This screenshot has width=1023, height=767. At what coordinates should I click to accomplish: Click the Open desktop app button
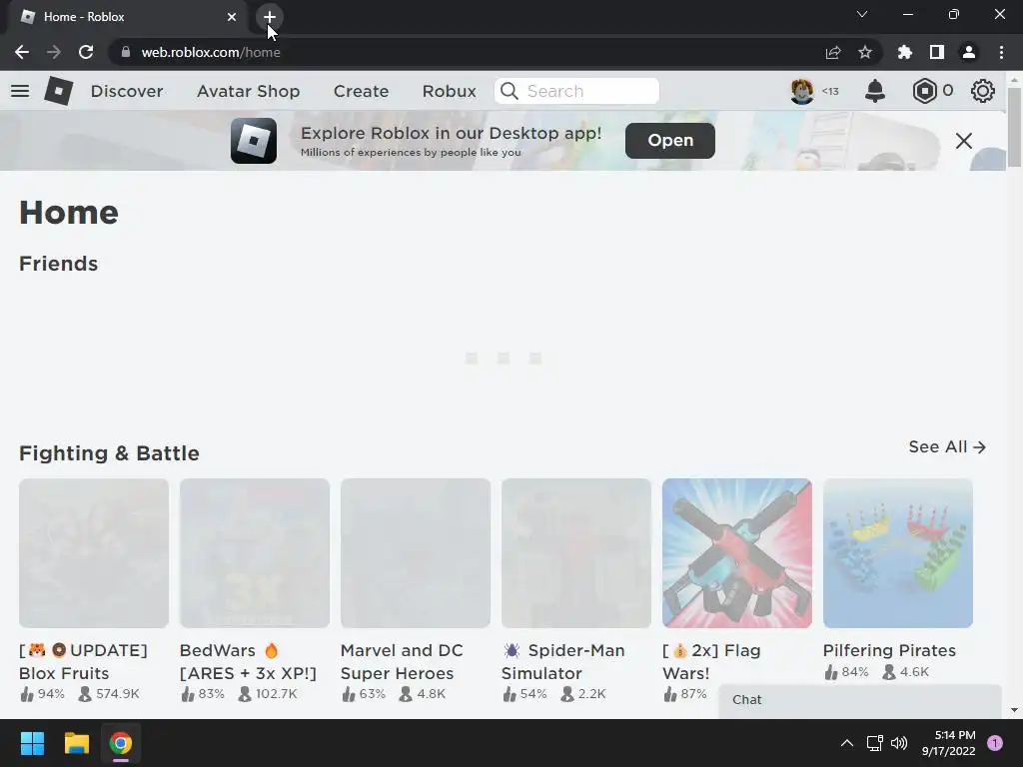pyautogui.click(x=670, y=140)
